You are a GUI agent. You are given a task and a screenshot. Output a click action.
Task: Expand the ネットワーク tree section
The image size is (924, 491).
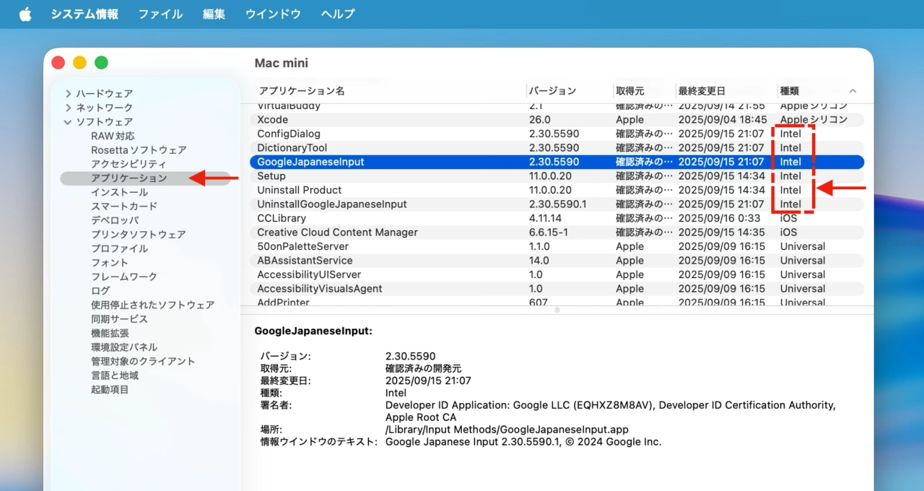[x=69, y=108]
